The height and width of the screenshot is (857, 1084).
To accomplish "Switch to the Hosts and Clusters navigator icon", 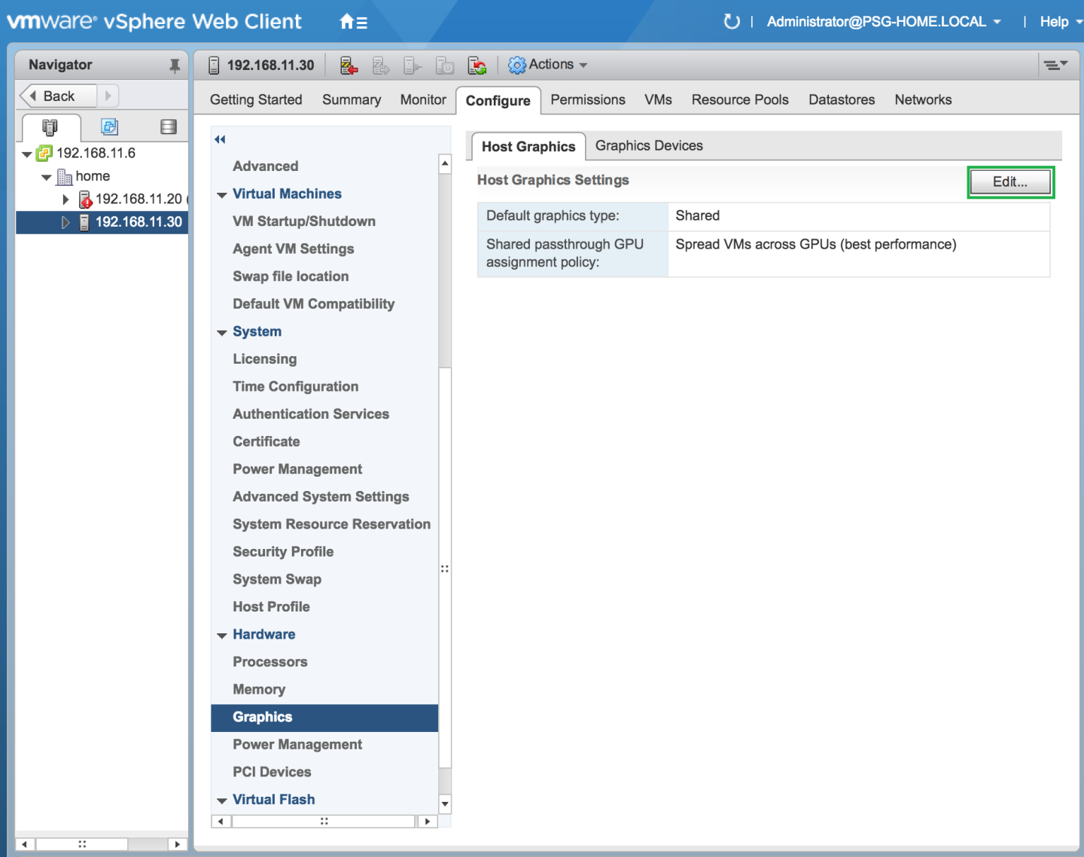I will tap(50, 127).
